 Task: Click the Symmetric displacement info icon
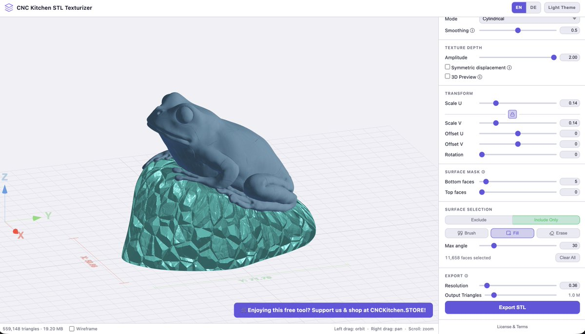509,68
